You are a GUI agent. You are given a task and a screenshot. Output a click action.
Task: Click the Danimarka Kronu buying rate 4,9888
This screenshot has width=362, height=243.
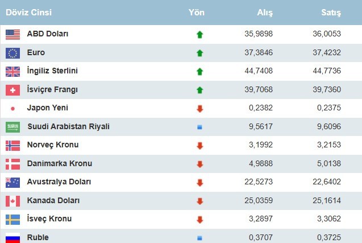[261, 163]
